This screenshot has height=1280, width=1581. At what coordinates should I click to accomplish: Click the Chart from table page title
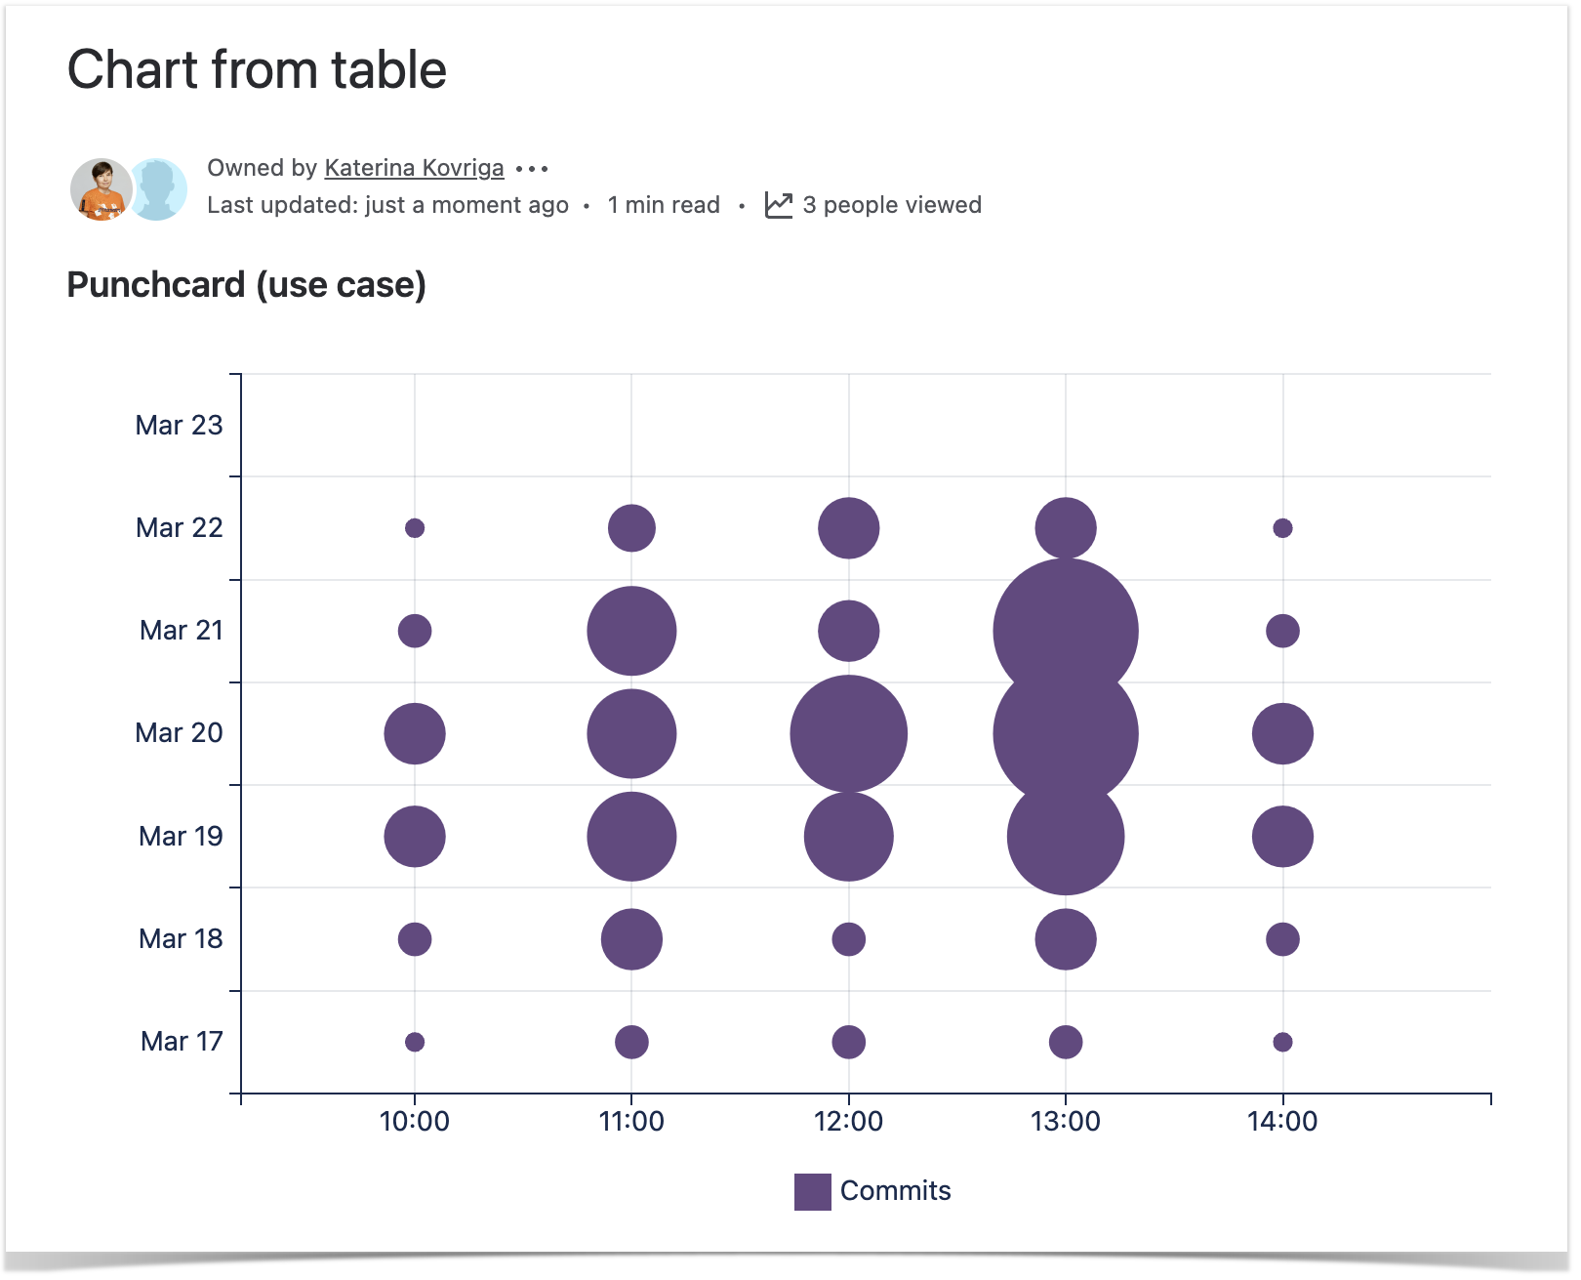pos(257,70)
